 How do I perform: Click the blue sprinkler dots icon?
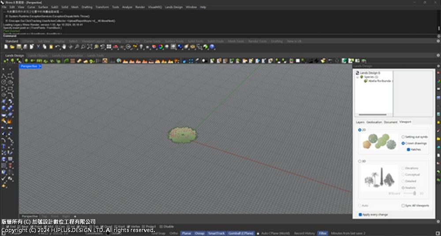pyautogui.click(x=191, y=61)
